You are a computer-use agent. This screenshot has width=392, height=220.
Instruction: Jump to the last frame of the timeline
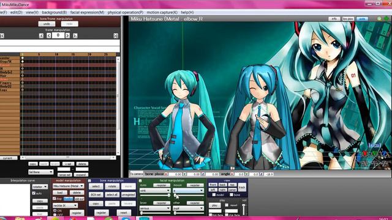point(116,36)
